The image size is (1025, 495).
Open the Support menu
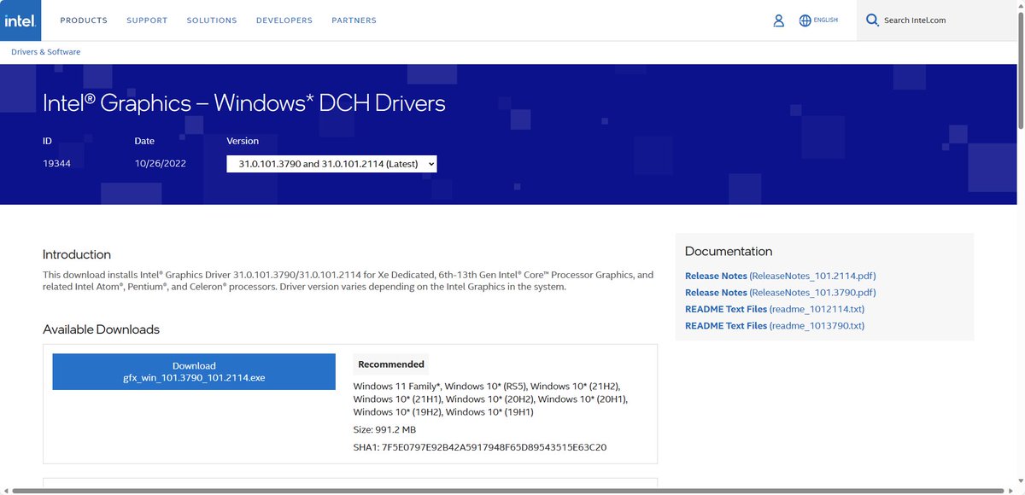point(147,20)
